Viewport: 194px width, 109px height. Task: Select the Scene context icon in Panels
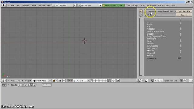(x=35, y=85)
